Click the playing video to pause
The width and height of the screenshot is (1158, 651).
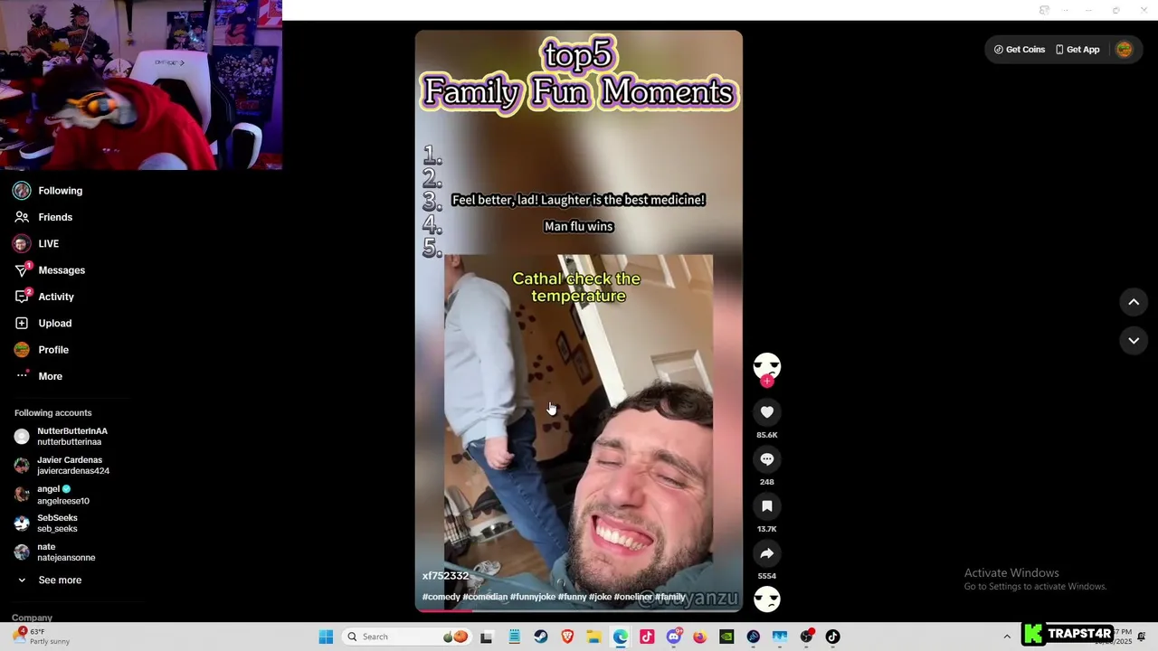tap(579, 321)
